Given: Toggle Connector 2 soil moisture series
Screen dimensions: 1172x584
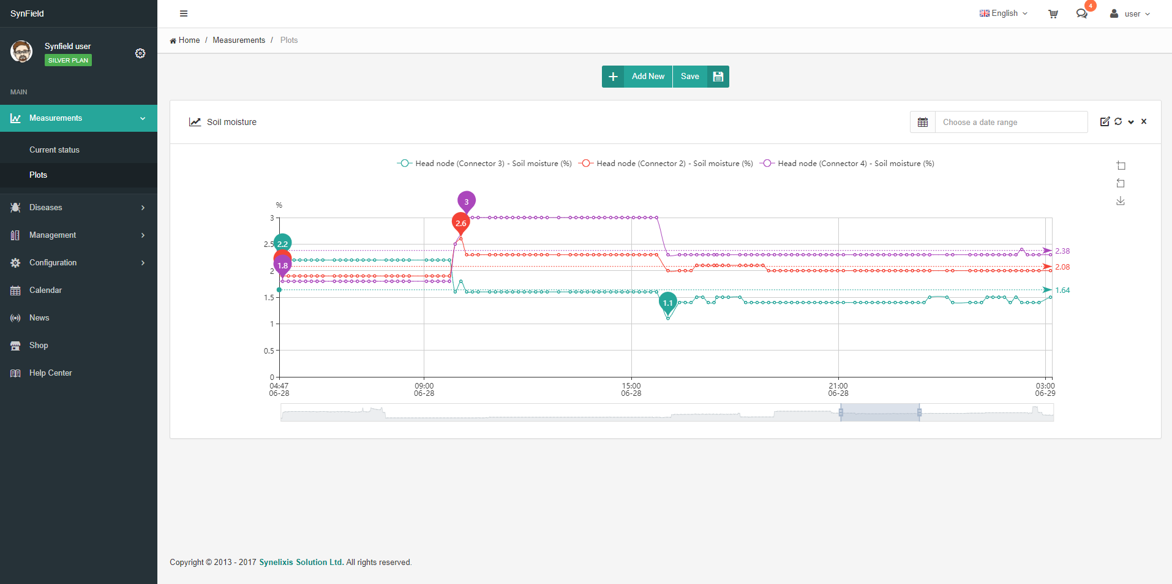Looking at the screenshot, I should pyautogui.click(x=666, y=164).
